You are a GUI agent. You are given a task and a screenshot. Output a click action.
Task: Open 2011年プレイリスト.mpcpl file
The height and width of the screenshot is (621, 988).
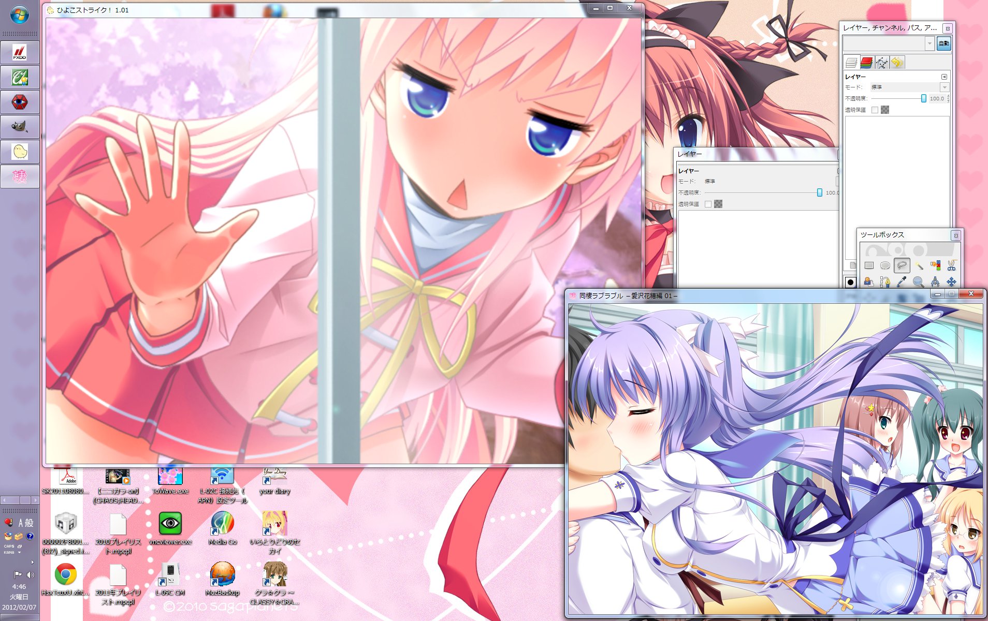click(x=118, y=584)
